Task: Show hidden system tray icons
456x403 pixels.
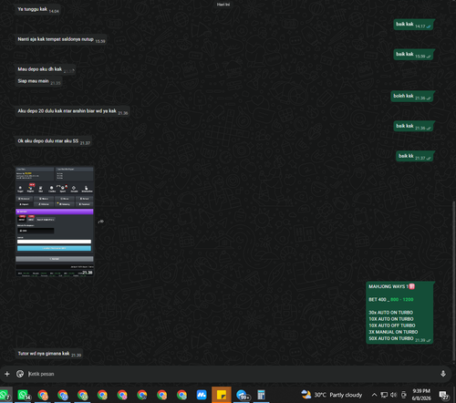Action: [374, 395]
